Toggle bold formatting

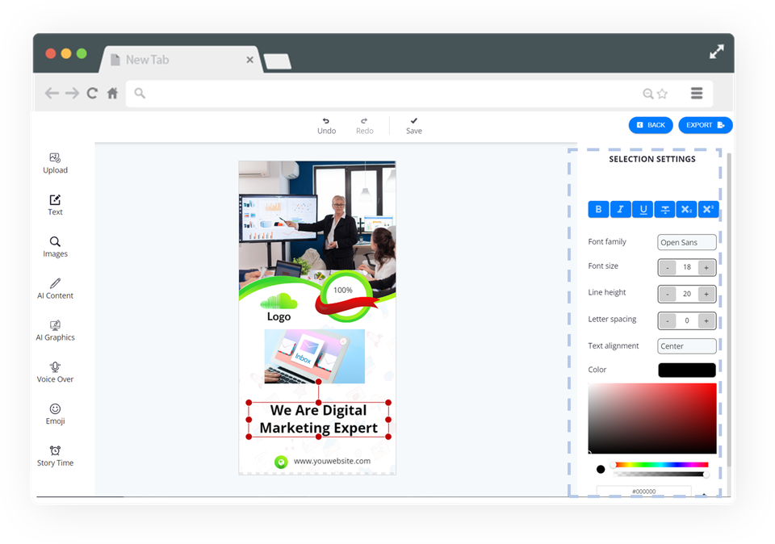(x=598, y=209)
